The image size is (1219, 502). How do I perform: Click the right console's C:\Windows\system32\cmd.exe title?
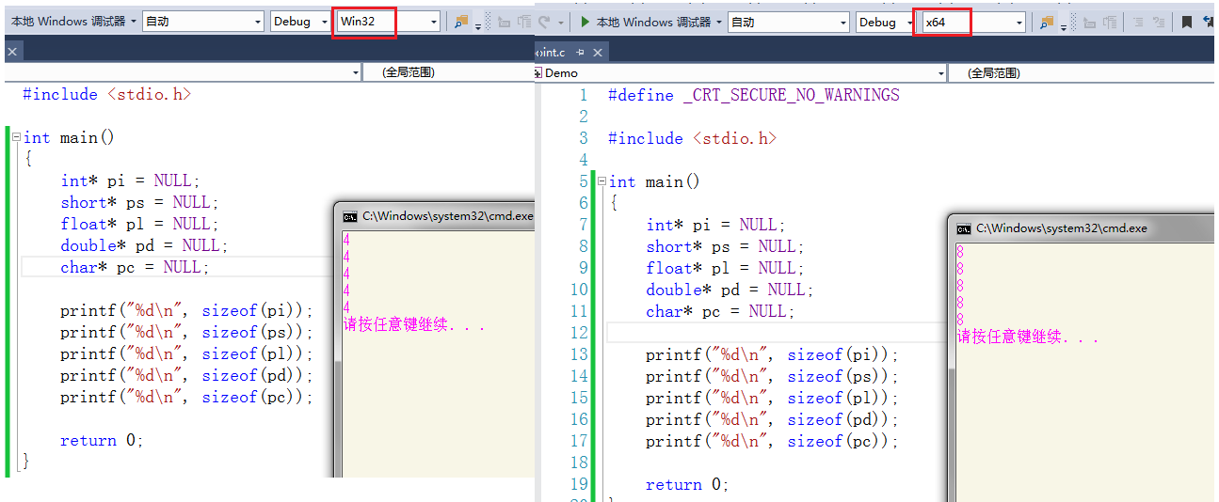[x=1062, y=228]
